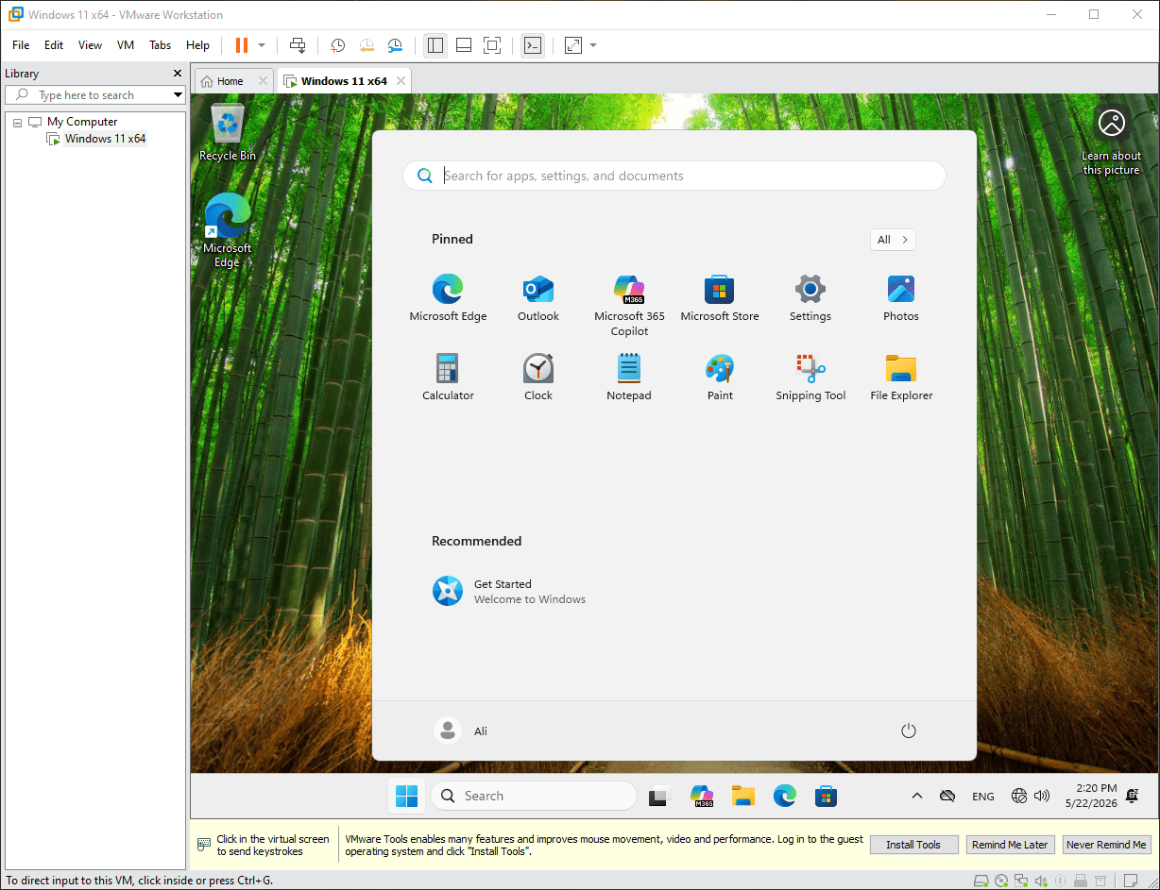Select My Computer in Library tree

82,122
